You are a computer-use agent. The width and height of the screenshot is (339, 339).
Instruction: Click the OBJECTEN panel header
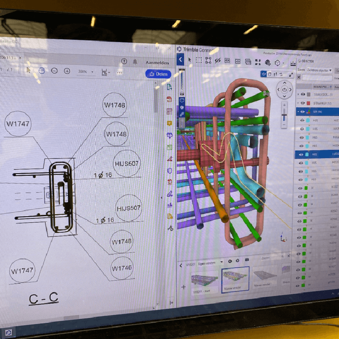tap(306, 61)
